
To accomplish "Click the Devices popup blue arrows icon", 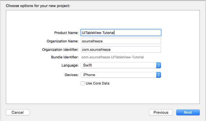I will tap(159, 75).
